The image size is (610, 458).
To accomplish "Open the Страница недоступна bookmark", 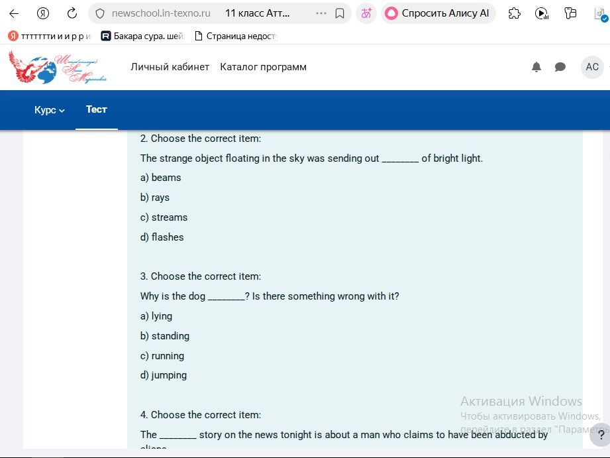I will [x=236, y=36].
